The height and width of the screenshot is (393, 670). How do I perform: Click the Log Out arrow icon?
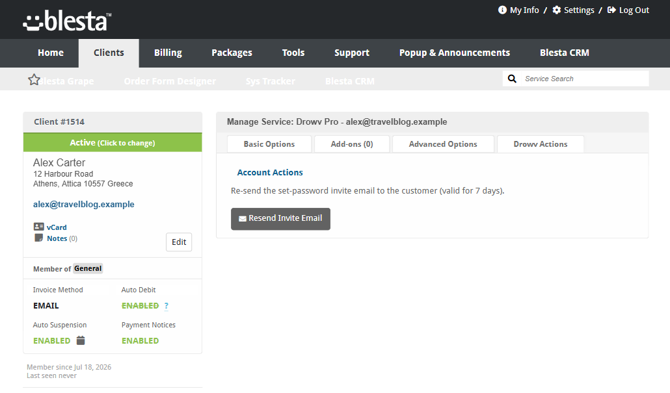coord(611,10)
